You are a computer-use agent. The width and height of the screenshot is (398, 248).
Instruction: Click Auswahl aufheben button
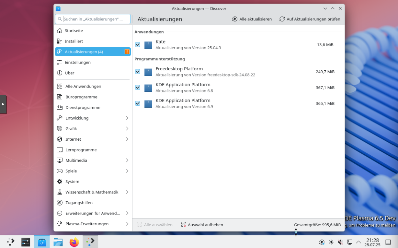202,225
